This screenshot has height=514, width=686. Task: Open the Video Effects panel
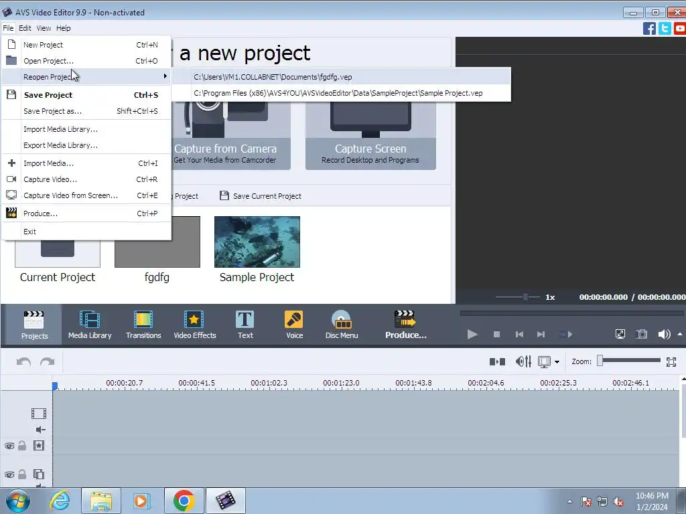(195, 325)
